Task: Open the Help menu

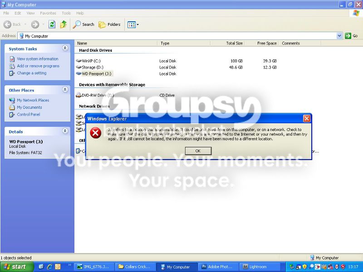Action: click(x=80, y=13)
